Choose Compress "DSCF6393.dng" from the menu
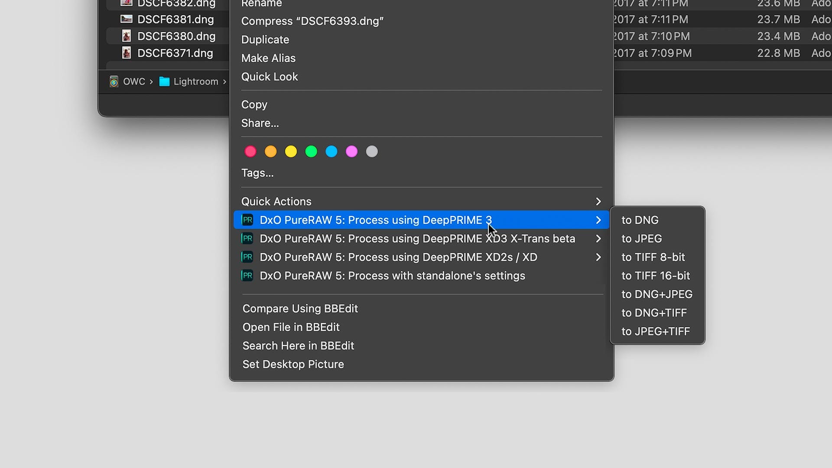832x468 pixels. pos(312,21)
